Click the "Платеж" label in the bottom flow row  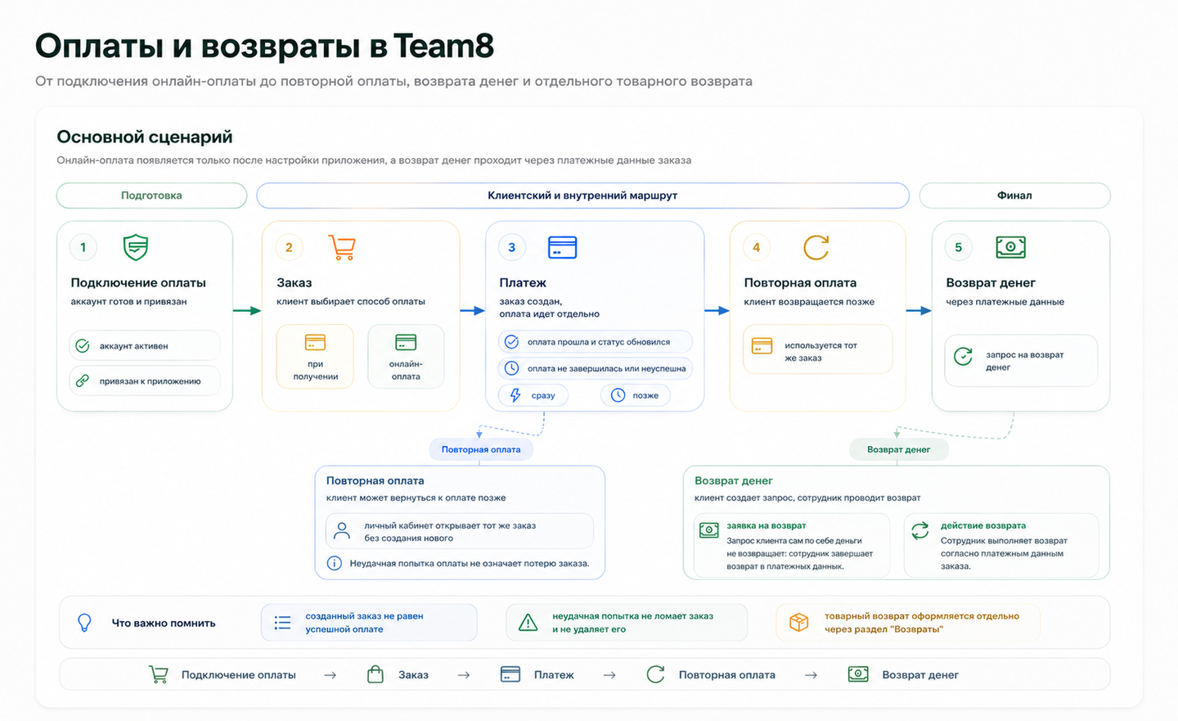554,675
